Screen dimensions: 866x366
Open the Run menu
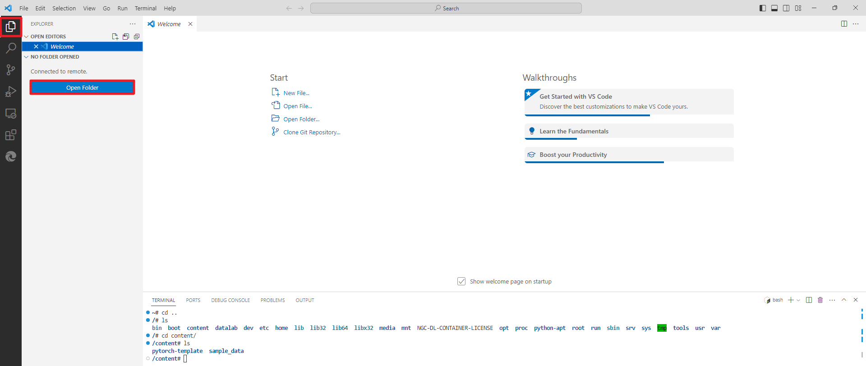click(x=122, y=8)
